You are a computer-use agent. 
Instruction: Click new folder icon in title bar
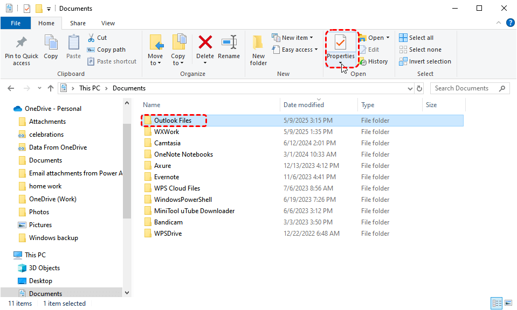39,8
